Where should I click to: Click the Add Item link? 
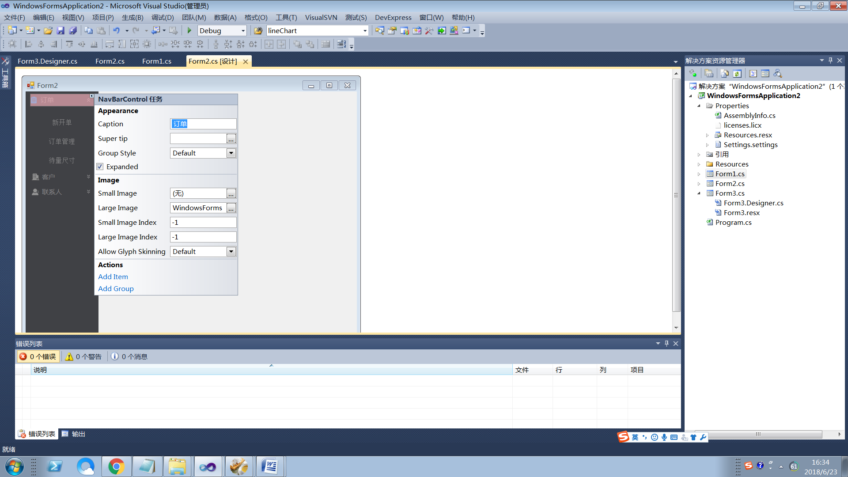click(113, 276)
